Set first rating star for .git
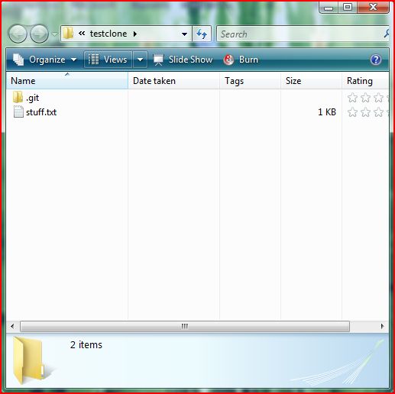Screen dimensions: 395x394 [352, 98]
